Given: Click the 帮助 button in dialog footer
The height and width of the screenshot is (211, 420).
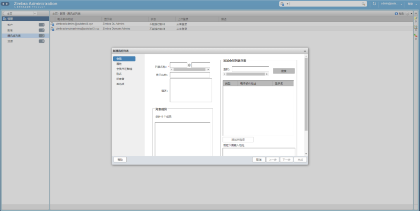Looking at the screenshot, I should [120, 160].
